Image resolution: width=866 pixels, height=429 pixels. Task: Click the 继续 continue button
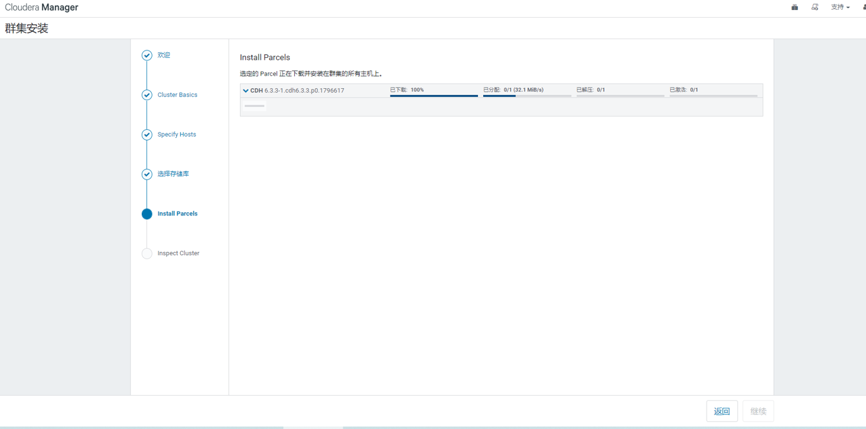pyautogui.click(x=758, y=411)
